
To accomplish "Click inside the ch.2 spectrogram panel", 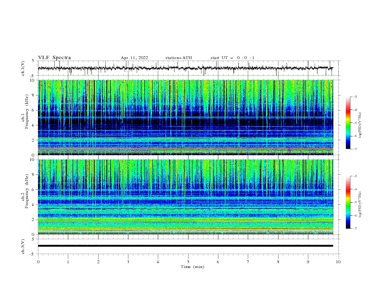I will coord(185,197).
